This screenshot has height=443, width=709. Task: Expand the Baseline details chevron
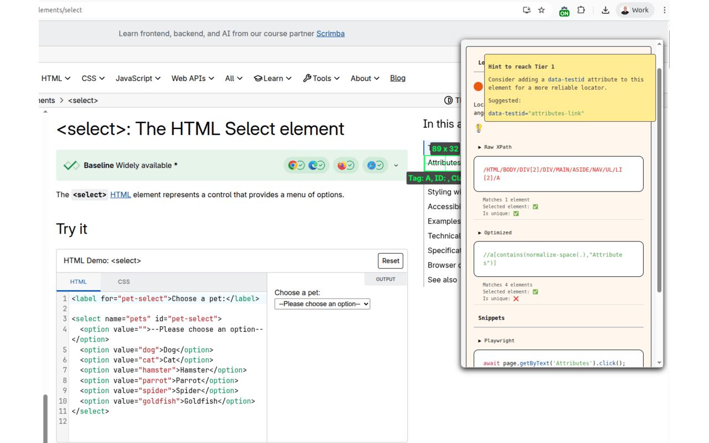(395, 164)
